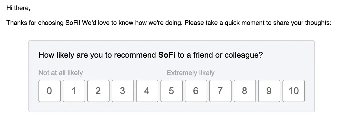
Task: Rate SoFi a 5 out of 10
Action: [171, 91]
